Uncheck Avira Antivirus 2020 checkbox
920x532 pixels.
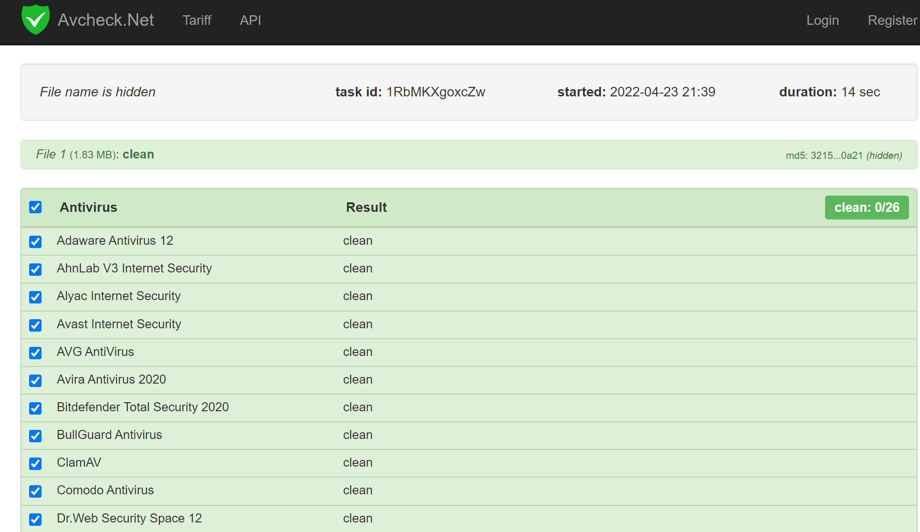pyautogui.click(x=35, y=380)
